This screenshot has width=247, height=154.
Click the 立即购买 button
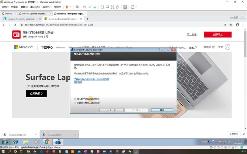[x=36, y=94]
